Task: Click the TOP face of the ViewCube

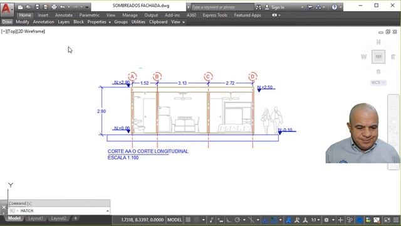Action: (x=378, y=56)
